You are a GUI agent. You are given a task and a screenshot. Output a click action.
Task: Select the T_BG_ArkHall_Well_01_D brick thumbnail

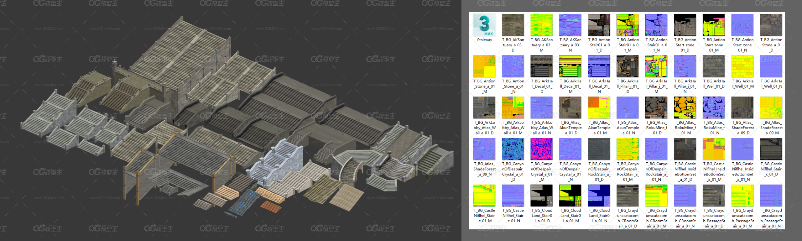pos(714,66)
